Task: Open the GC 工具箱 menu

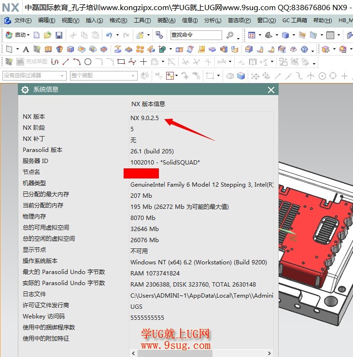Action: point(295,20)
